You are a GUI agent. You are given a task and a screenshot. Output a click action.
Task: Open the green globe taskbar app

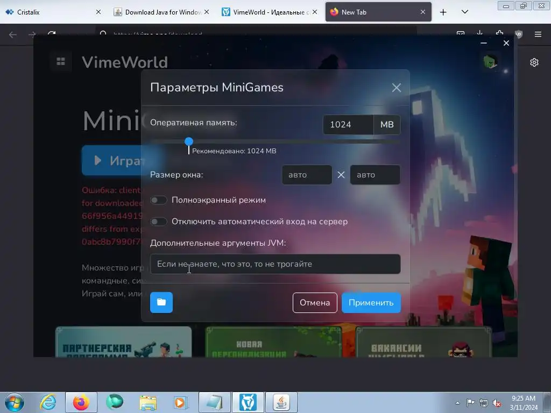115,402
